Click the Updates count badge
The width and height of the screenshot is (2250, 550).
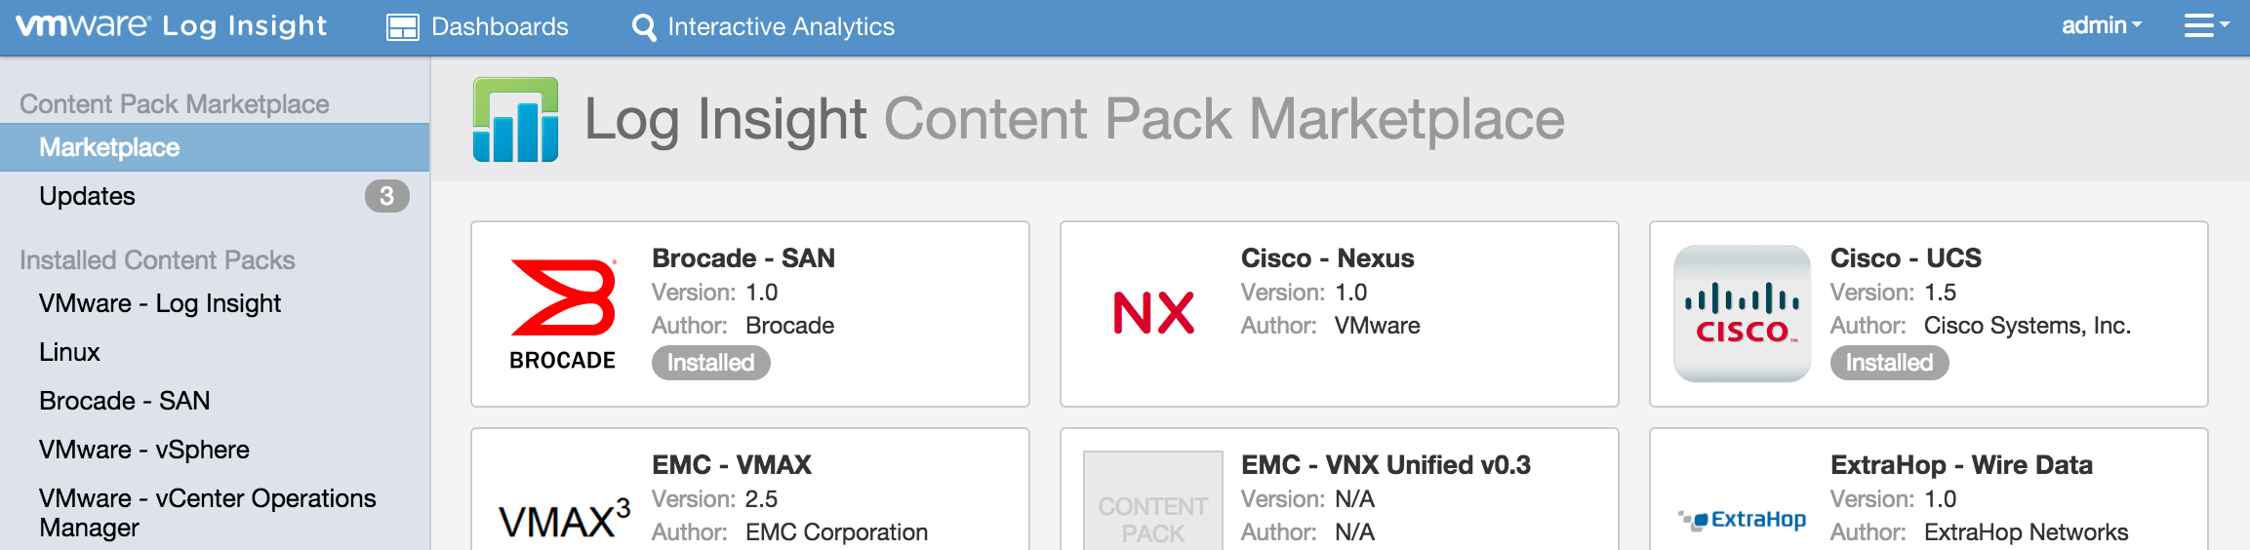[386, 196]
